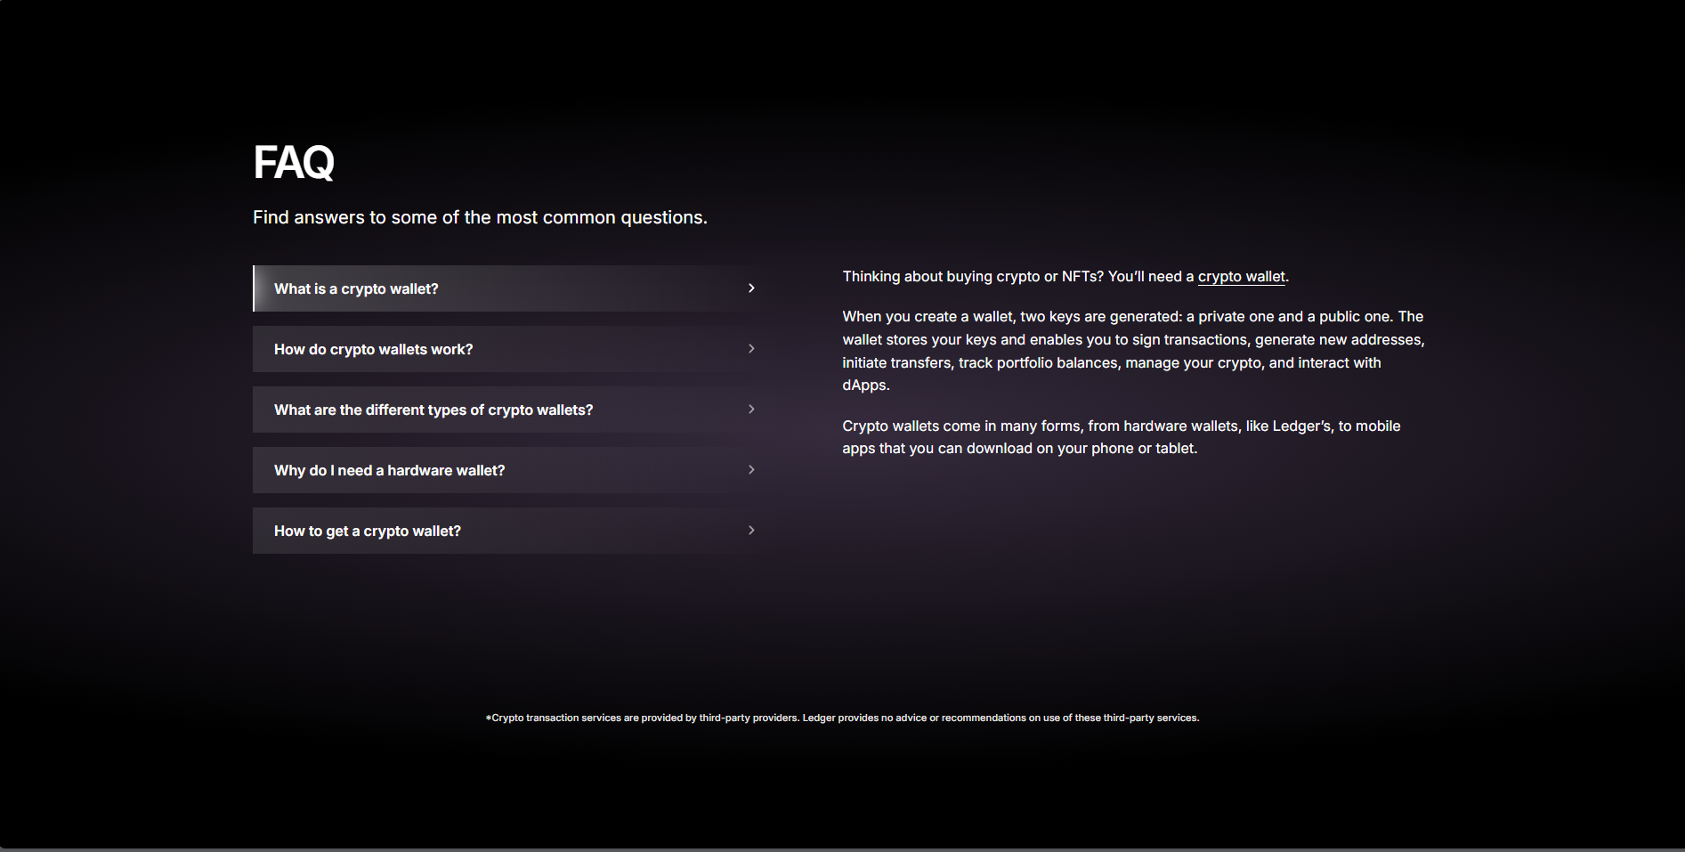Select the "What is a crypto wallet?" question
This screenshot has height=852, width=1685.
click(356, 289)
